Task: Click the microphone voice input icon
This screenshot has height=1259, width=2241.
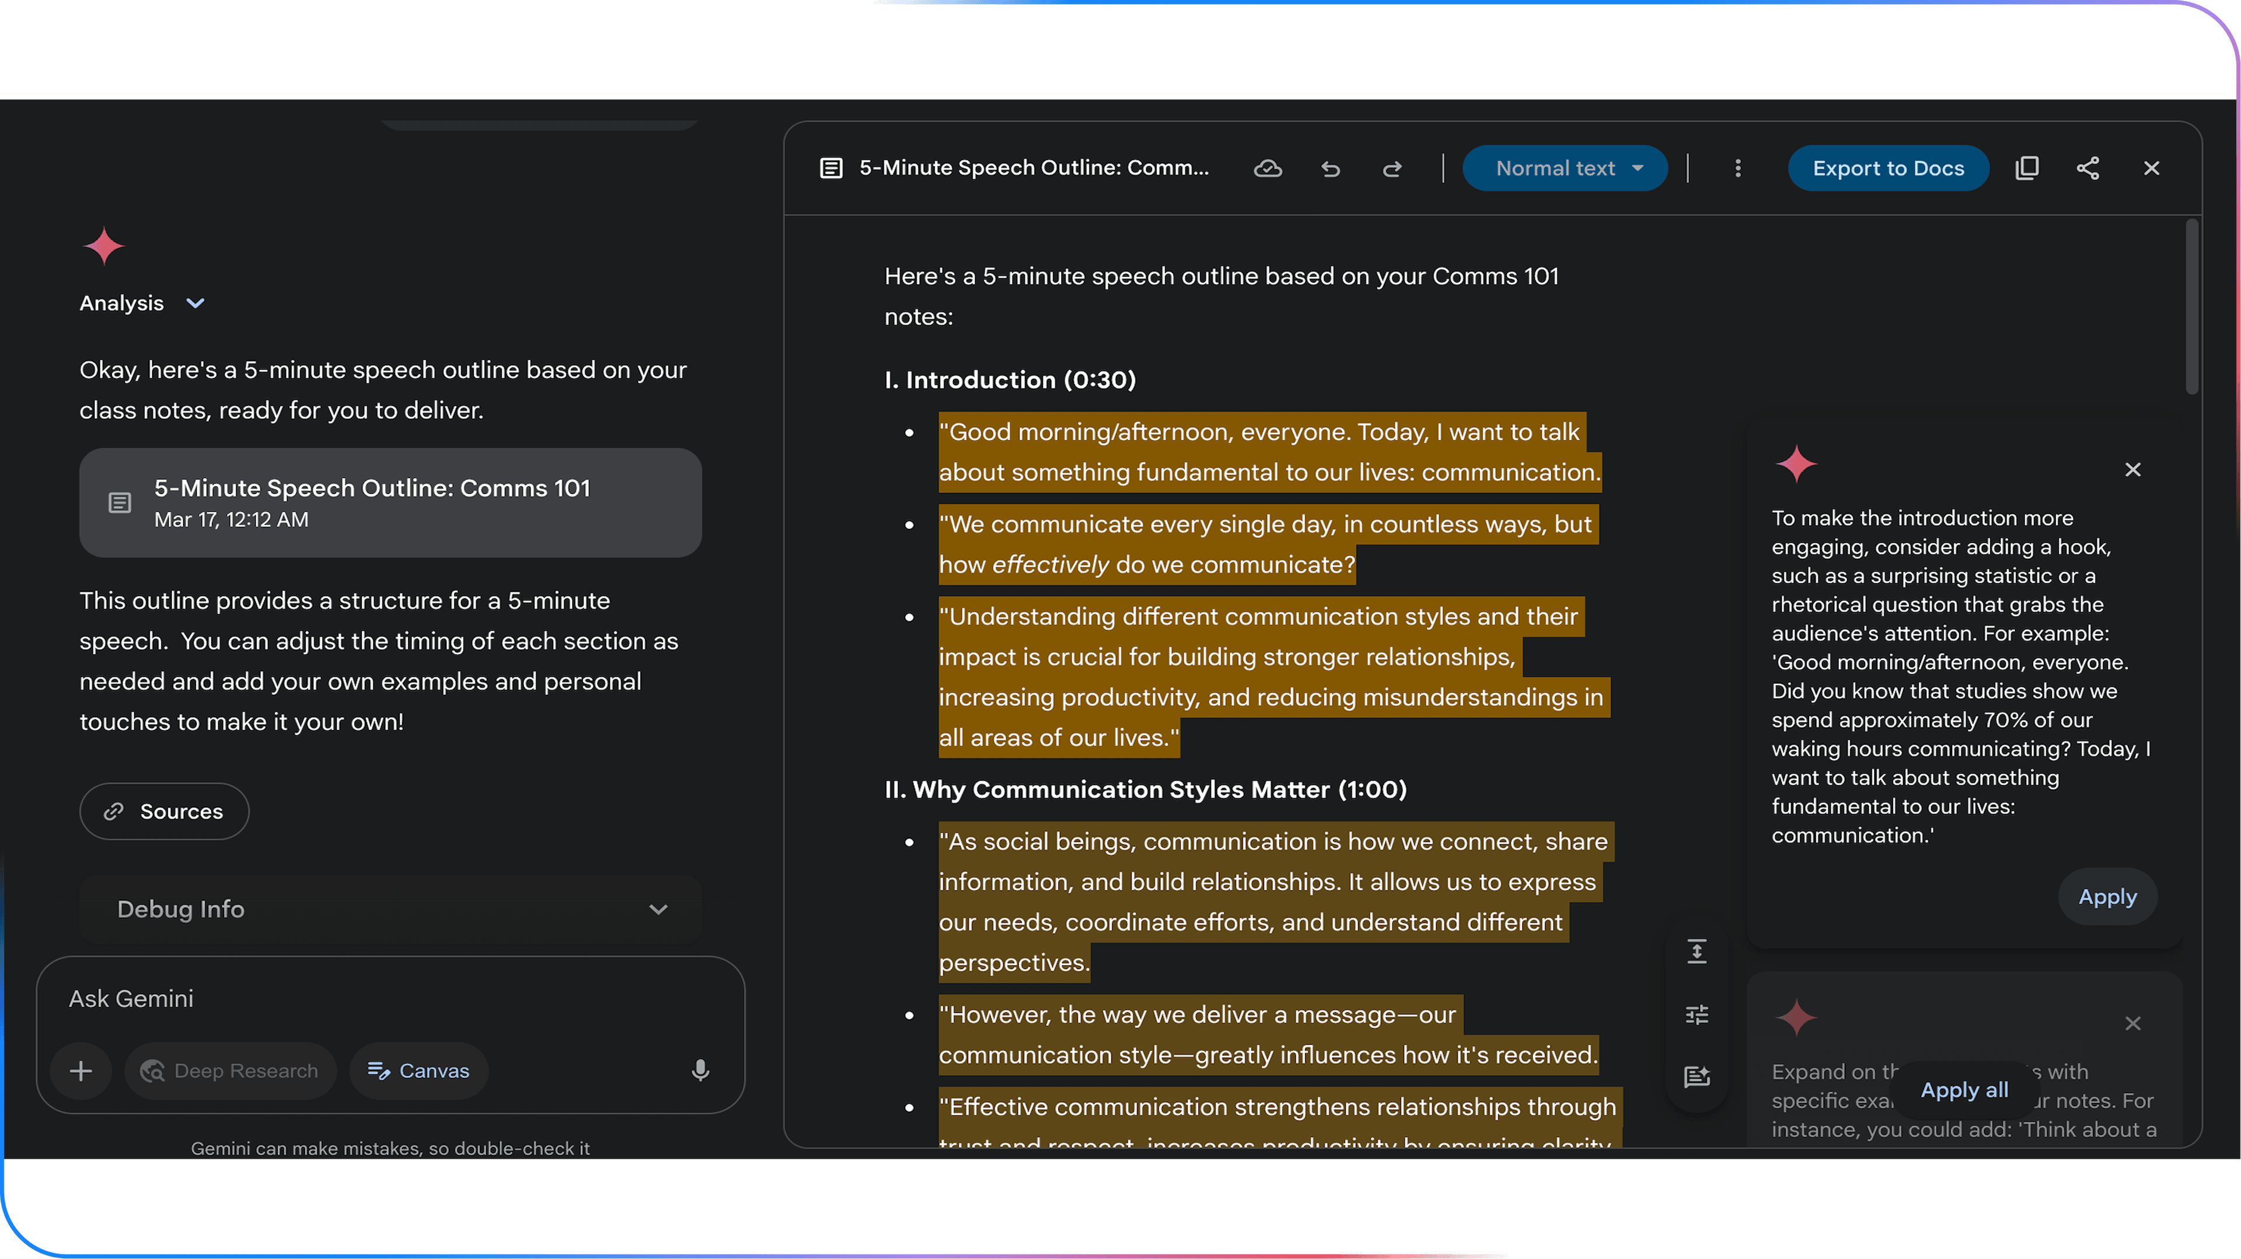Action: coord(700,1071)
